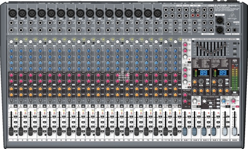
Task: Click the 21/22 section white level knob
Action: [x=185, y=56]
